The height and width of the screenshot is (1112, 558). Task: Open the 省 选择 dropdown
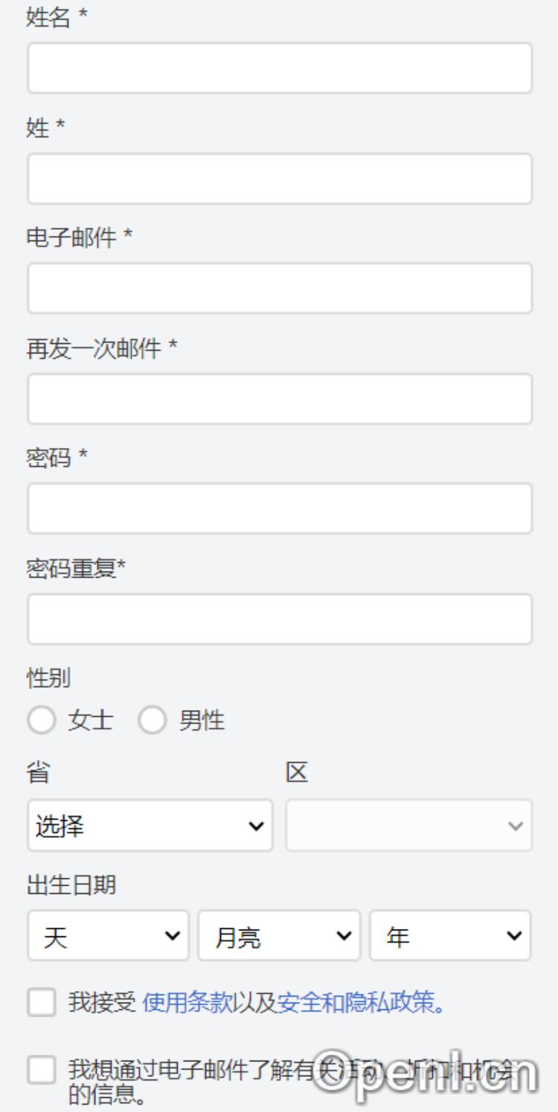(150, 825)
